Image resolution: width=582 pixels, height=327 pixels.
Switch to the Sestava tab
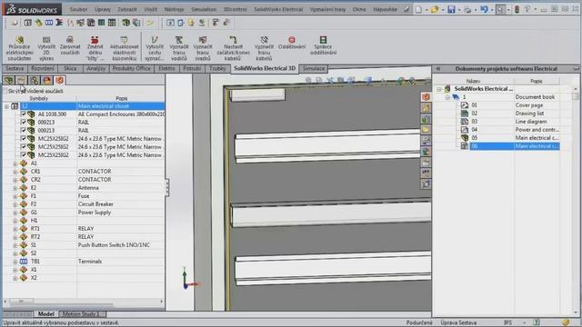pos(15,69)
